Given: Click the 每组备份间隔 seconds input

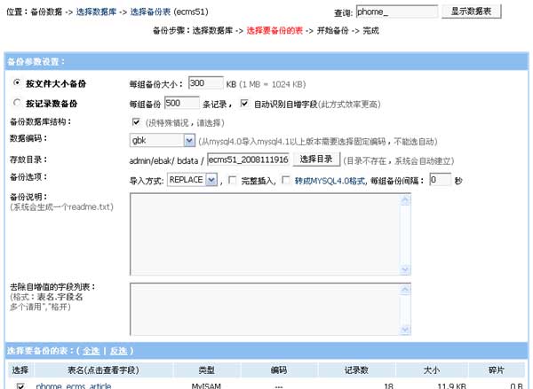Looking at the screenshot, I should click(x=440, y=180).
